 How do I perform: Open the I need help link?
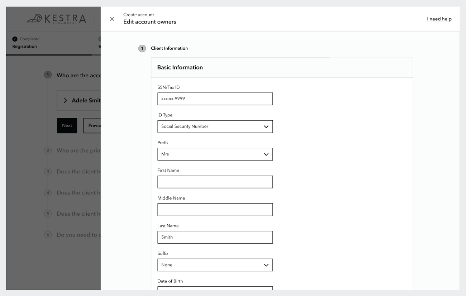click(x=439, y=19)
